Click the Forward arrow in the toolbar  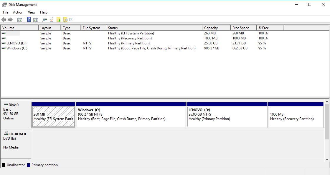pyautogui.click(x=11, y=20)
